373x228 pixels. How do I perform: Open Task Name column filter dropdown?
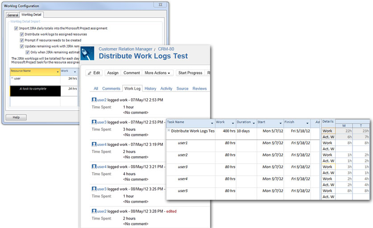[212, 123]
